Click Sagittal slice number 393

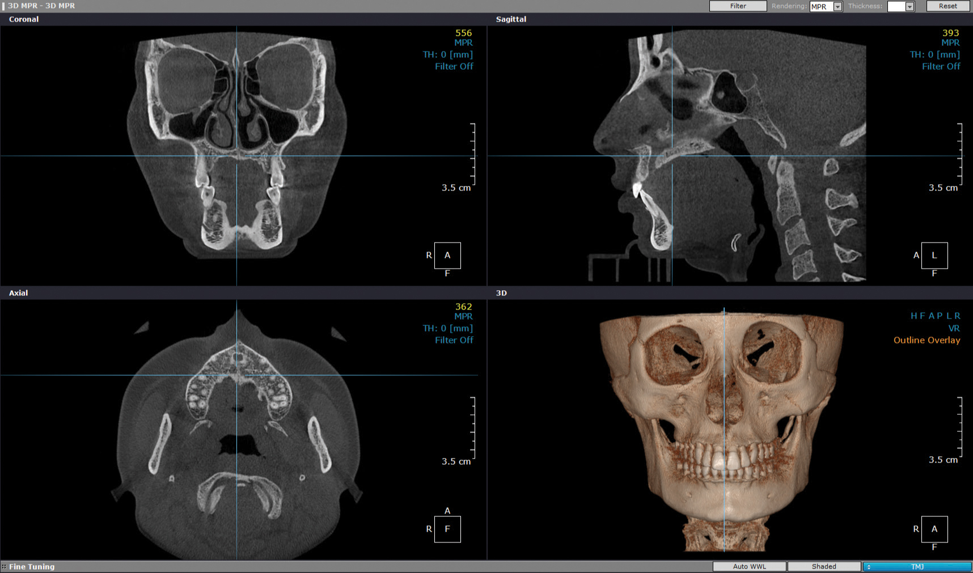(x=951, y=33)
